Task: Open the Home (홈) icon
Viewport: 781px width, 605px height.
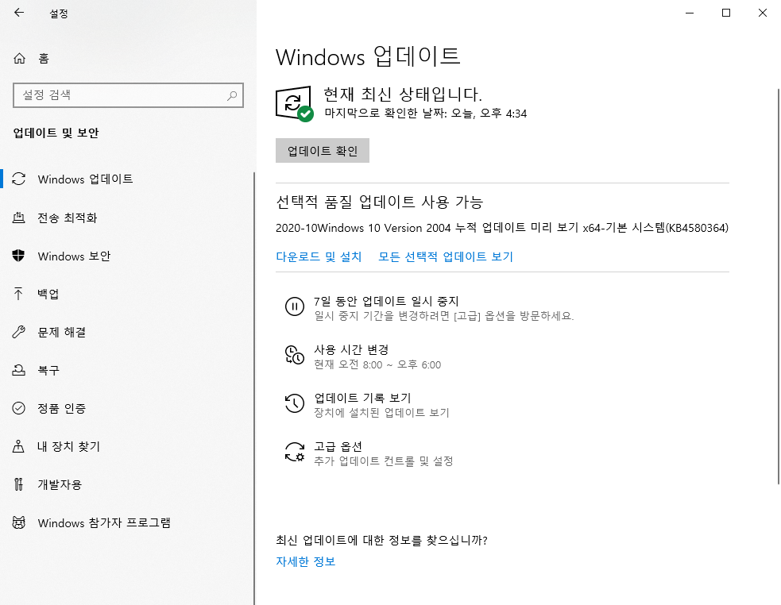Action: point(19,59)
